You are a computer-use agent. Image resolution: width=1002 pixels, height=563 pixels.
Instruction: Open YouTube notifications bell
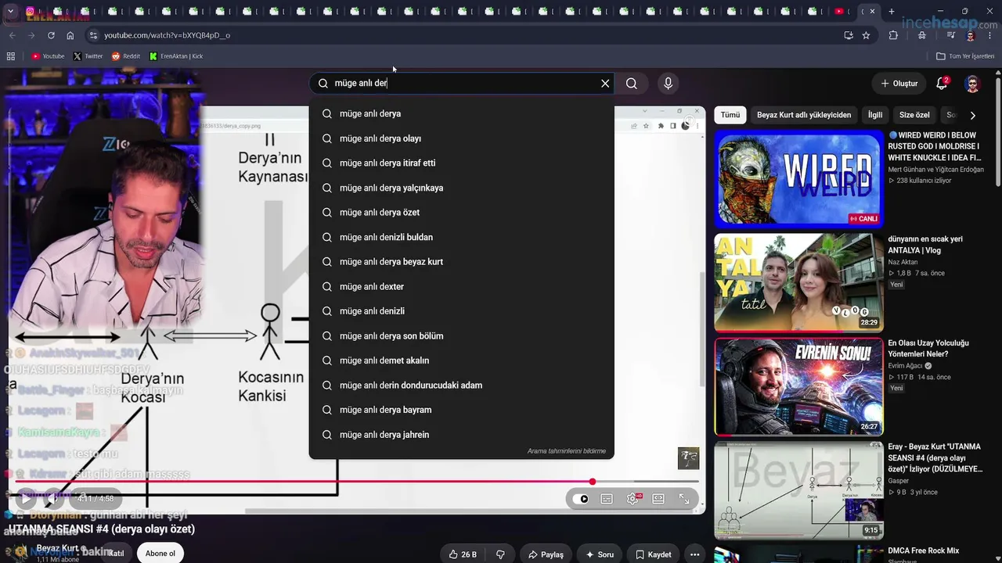pos(942,84)
